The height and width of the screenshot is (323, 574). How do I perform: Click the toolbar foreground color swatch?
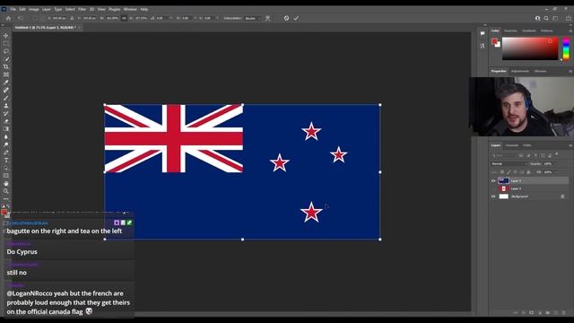pyautogui.click(x=4, y=212)
